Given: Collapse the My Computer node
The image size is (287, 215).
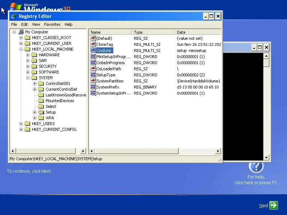Looking at the screenshot, I should coord(14,32).
